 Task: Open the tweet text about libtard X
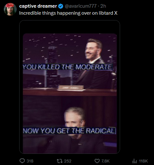pyautogui.click(x=68, y=13)
